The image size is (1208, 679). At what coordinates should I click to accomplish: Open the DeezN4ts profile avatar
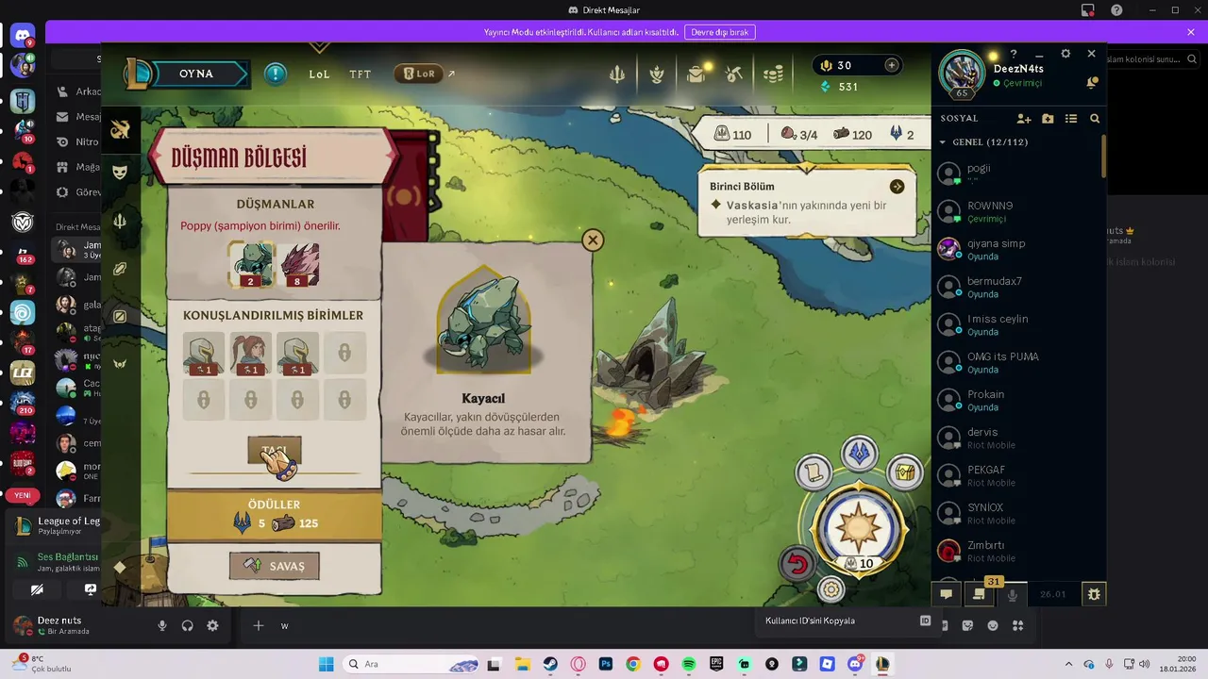962,74
